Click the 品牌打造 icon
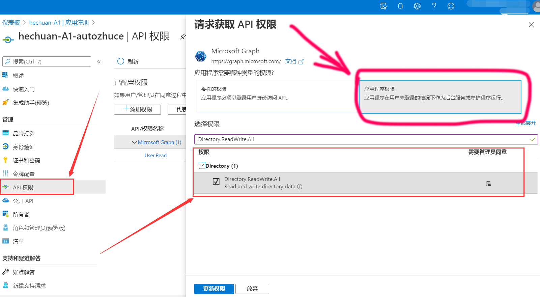 (x=5, y=133)
